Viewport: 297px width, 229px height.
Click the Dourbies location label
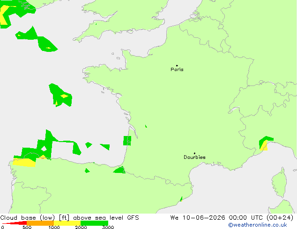coord(194,157)
